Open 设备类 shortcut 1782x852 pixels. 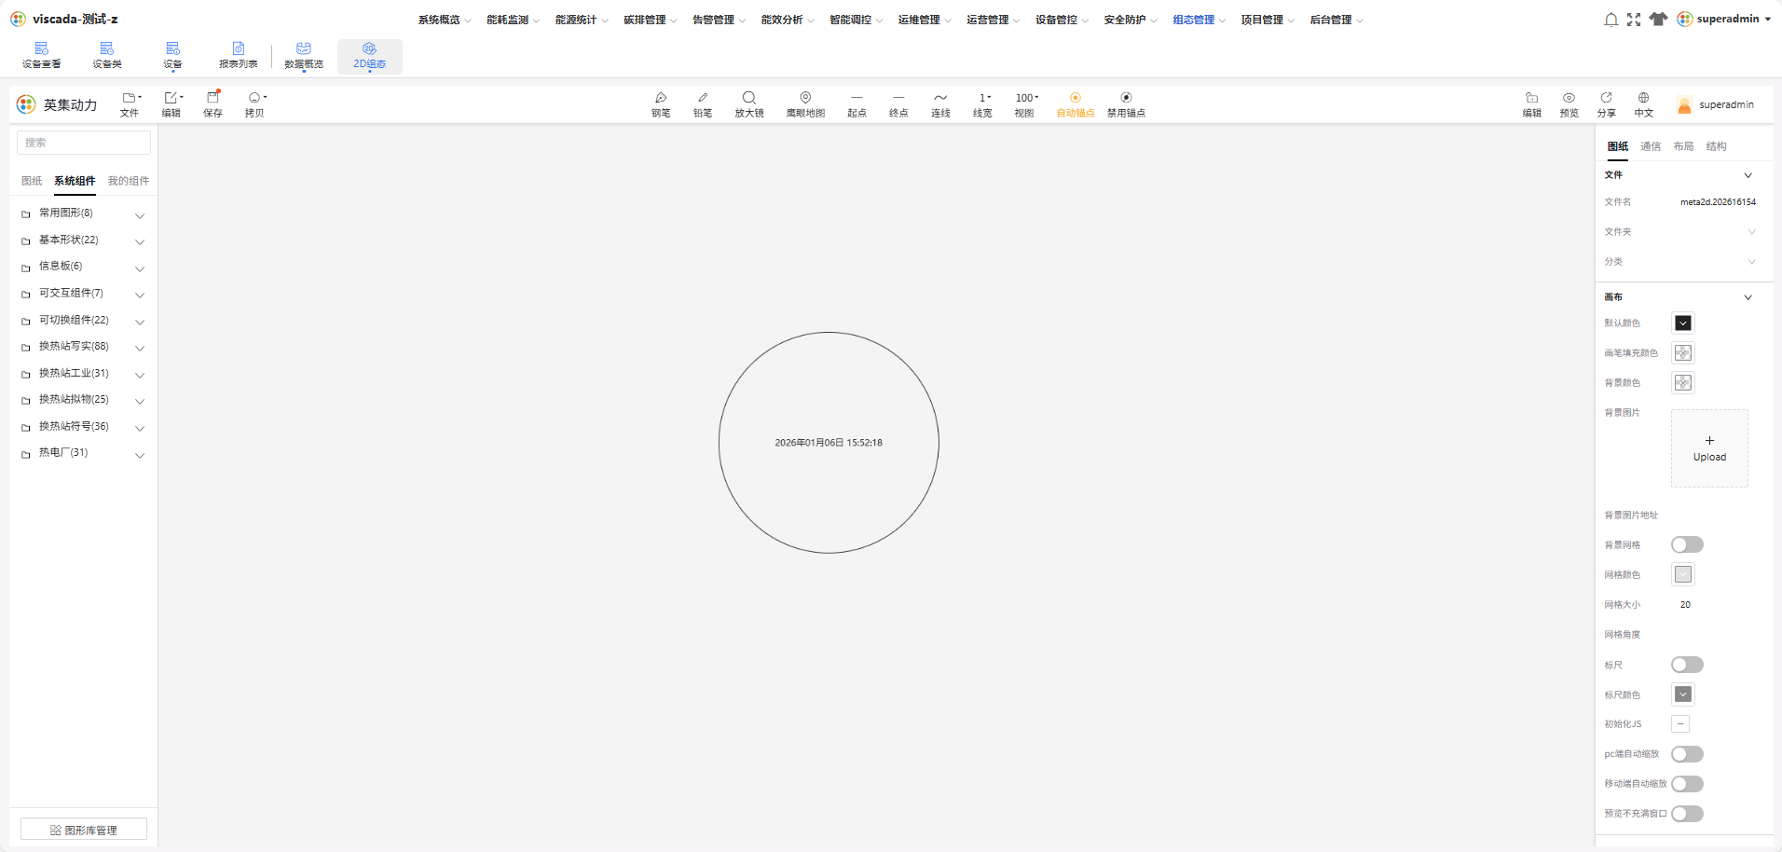point(107,56)
